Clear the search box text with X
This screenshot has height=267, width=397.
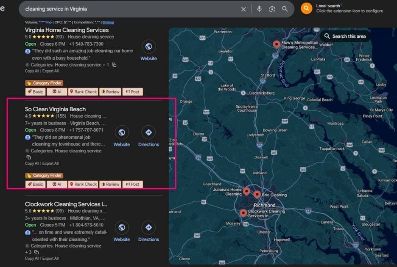tap(243, 9)
